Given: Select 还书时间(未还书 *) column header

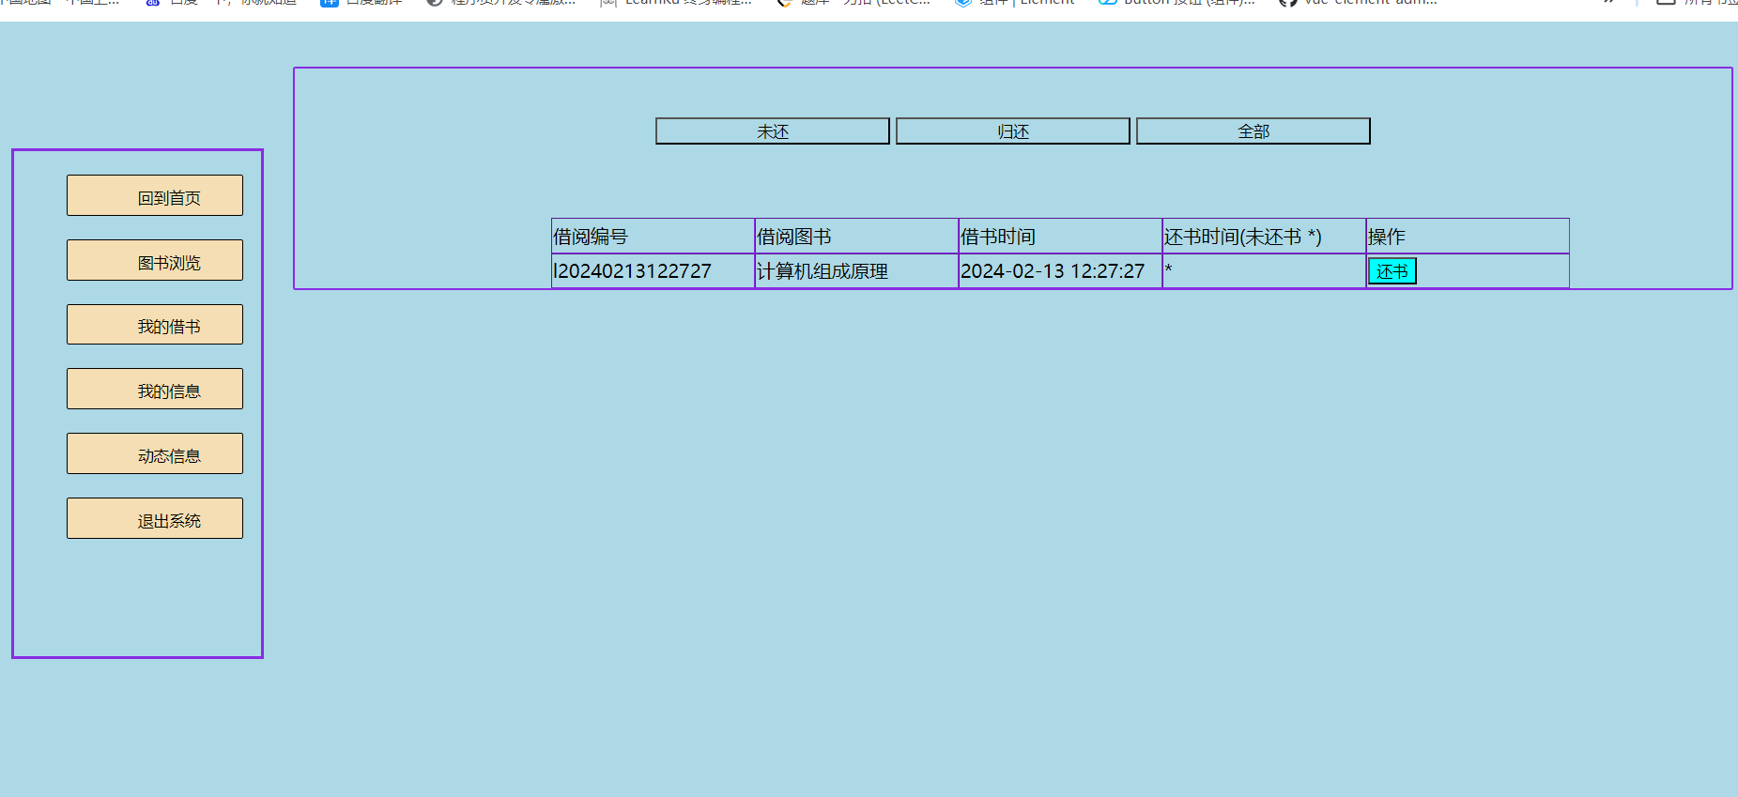Looking at the screenshot, I should [x=1264, y=237].
